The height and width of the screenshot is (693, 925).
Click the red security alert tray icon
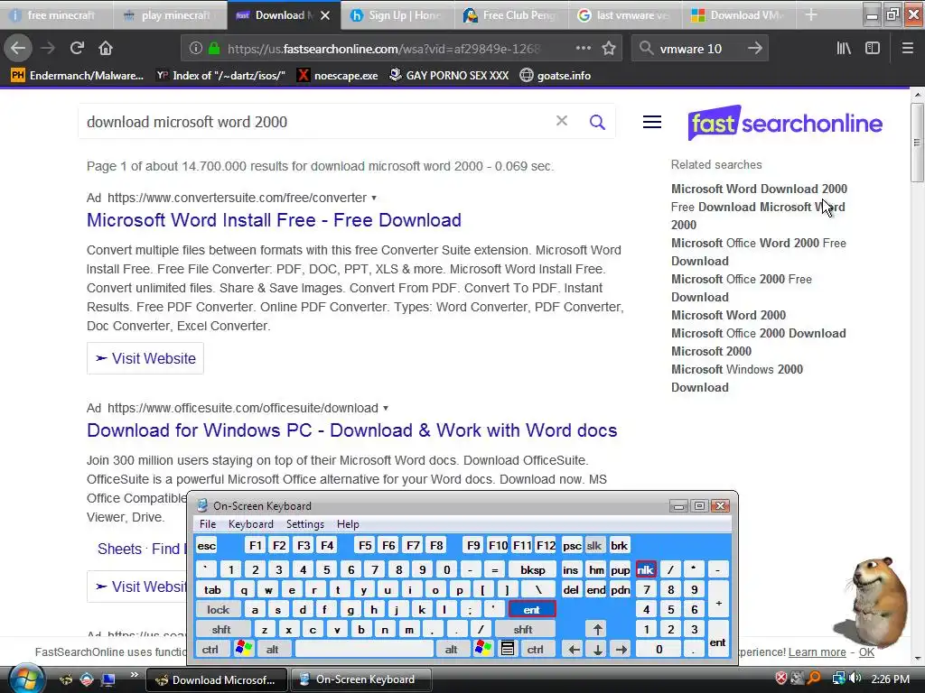[x=781, y=679]
